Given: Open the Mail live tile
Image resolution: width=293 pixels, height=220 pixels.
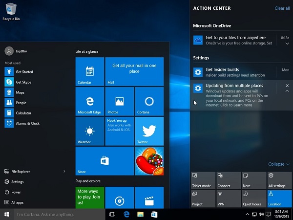Looking at the screenshot, I should tap(134, 71).
